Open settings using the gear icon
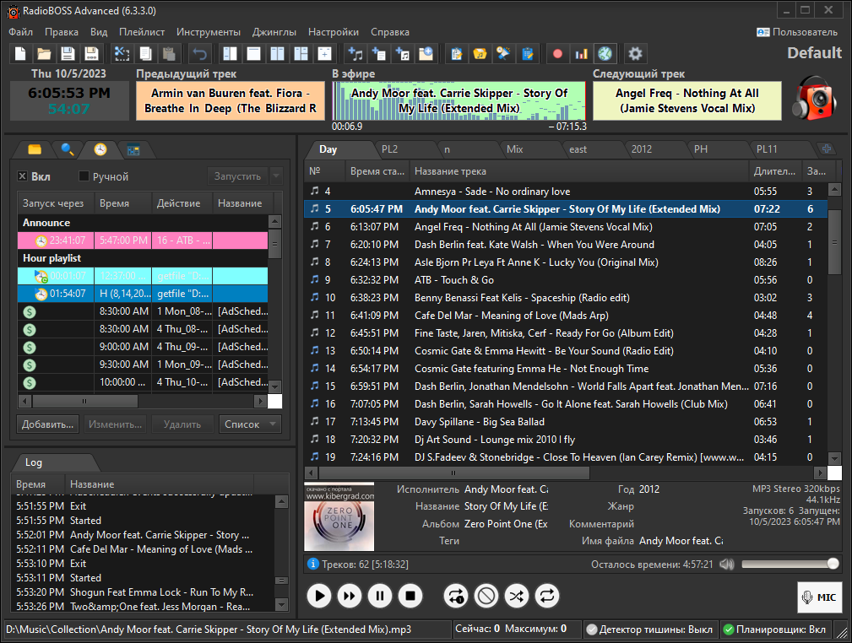Viewport: 852px width, 643px height. 635,54
